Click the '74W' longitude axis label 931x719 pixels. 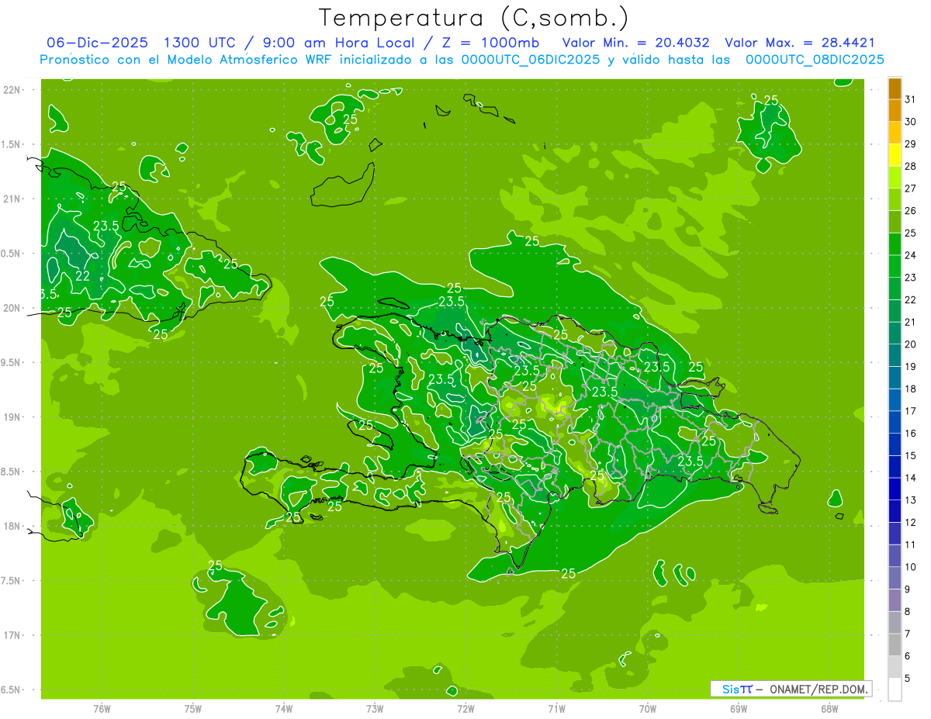tap(284, 708)
